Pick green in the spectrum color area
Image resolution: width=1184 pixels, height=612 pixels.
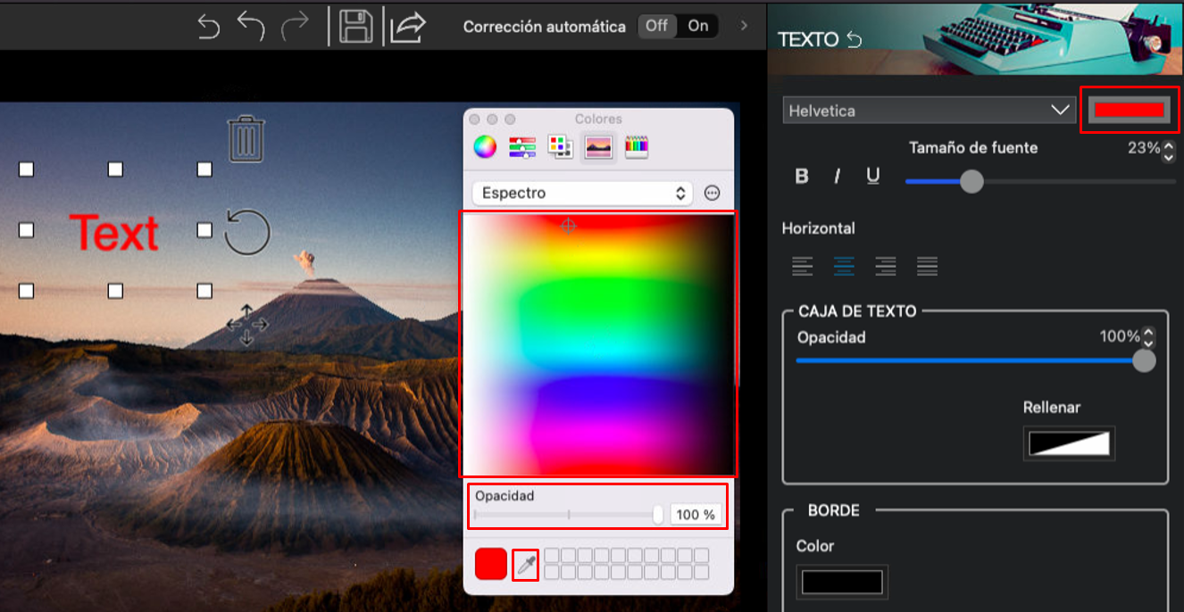[596, 299]
